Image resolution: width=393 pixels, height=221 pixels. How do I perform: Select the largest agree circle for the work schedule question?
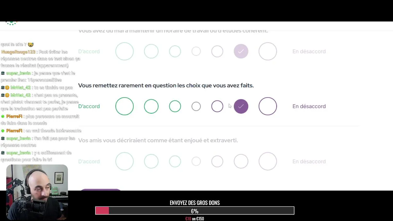click(124, 51)
